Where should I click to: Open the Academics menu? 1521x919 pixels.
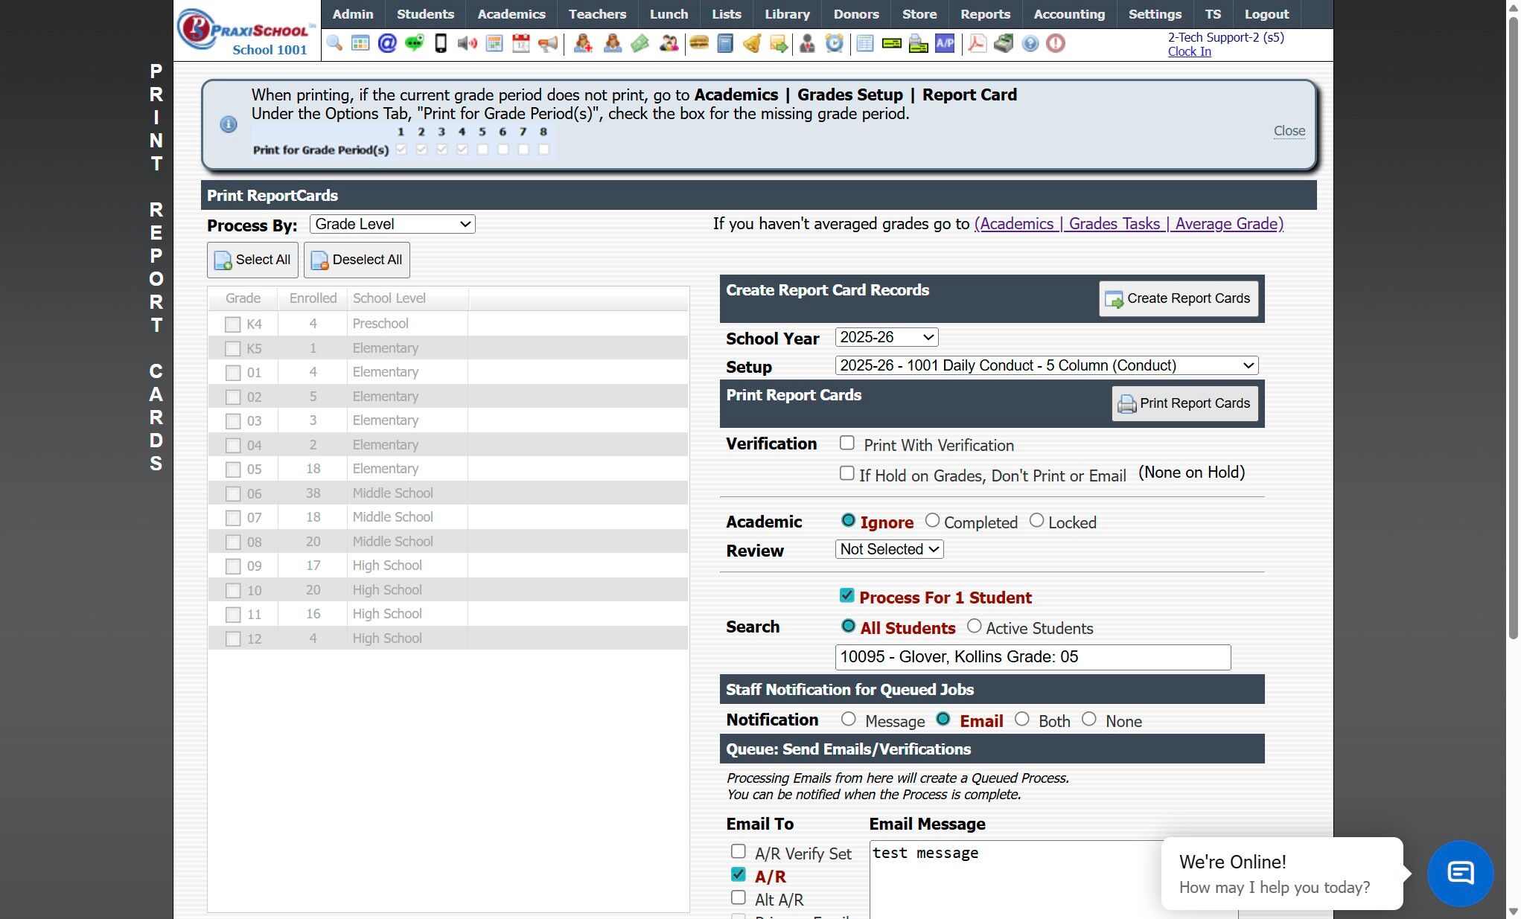pyautogui.click(x=511, y=14)
